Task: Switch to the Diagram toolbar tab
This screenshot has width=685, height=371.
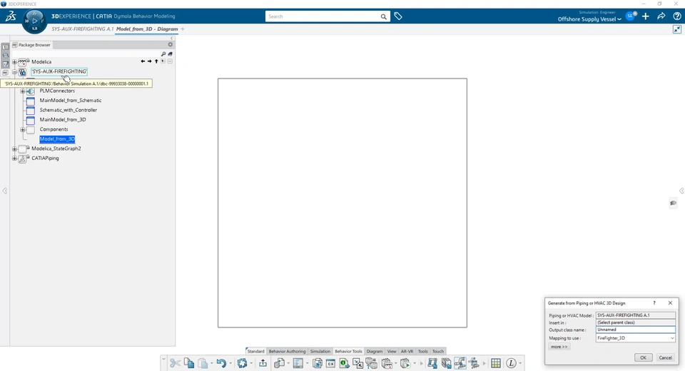Action: [375, 351]
